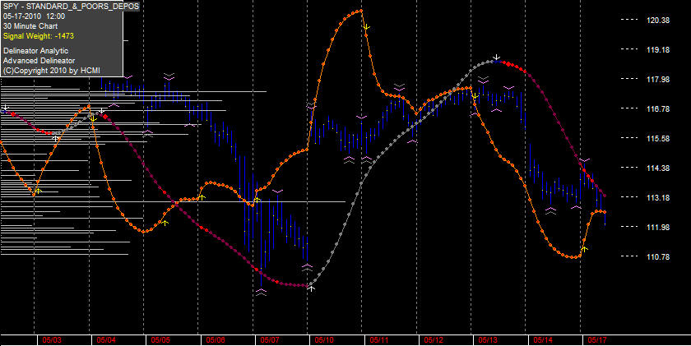Select the 05/13 date label
The image size is (691, 346).
pyautogui.click(x=489, y=340)
